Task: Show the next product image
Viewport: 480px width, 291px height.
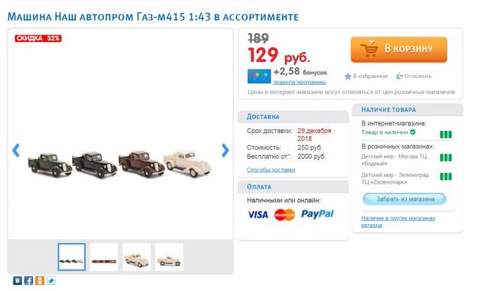Action: click(x=225, y=150)
